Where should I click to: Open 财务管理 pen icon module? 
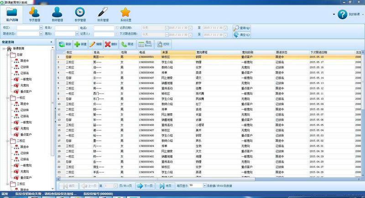point(102,14)
